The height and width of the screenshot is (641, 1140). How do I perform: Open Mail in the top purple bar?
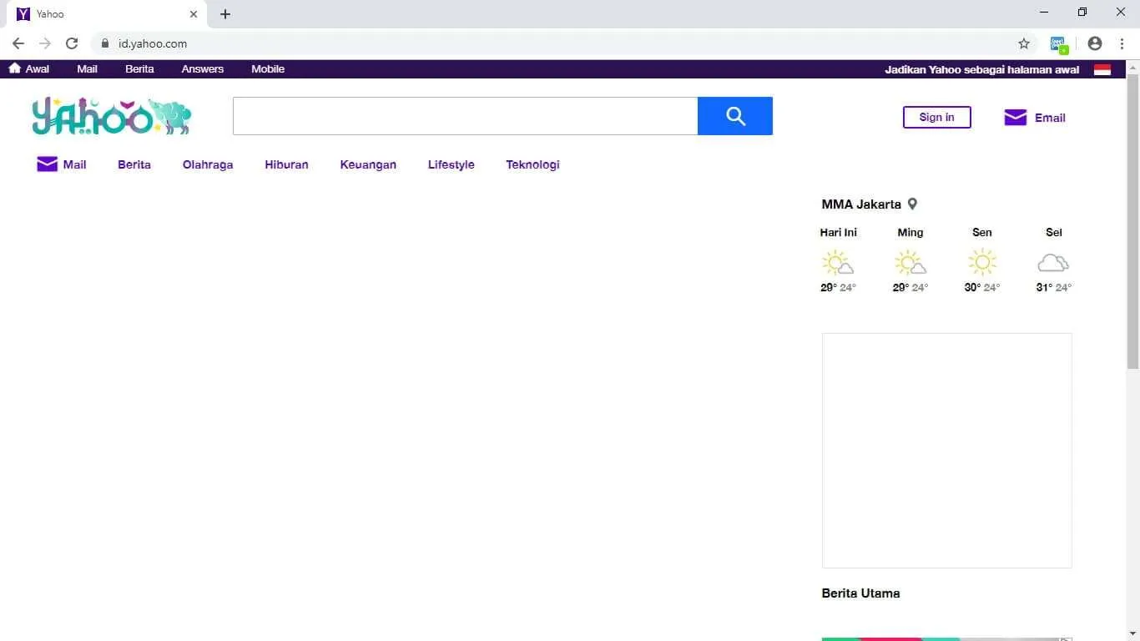tap(87, 69)
